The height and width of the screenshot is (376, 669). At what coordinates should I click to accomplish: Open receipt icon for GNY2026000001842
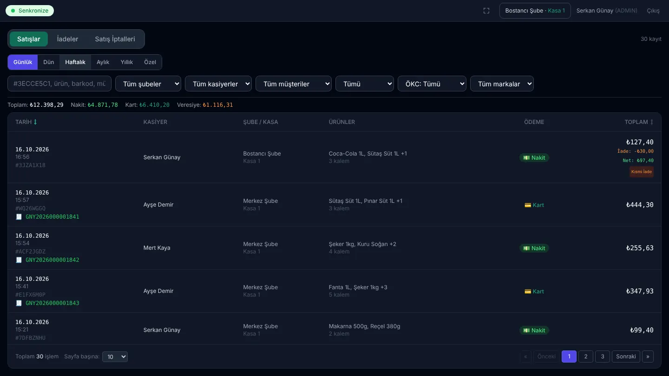tap(19, 260)
